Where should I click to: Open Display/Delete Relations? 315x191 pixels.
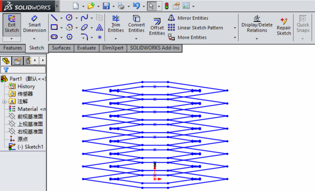[257, 24]
